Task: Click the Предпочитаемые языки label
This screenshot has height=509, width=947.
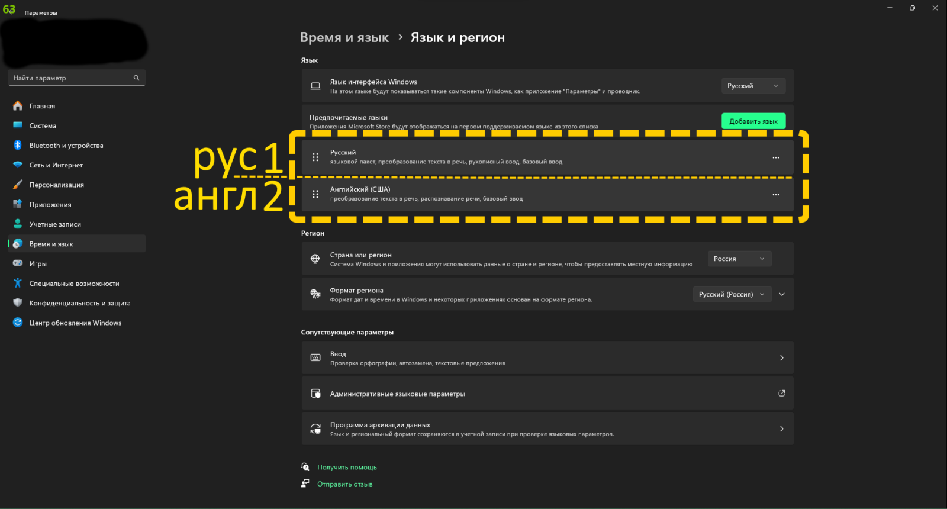Action: click(349, 117)
